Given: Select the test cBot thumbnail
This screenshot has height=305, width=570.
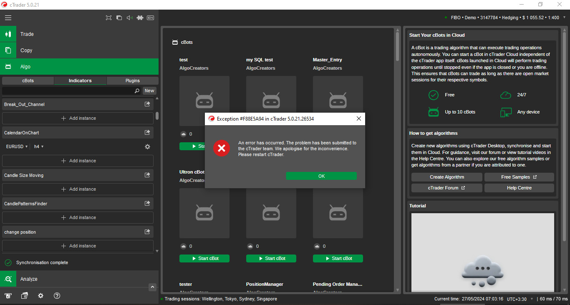Looking at the screenshot, I should [x=204, y=101].
